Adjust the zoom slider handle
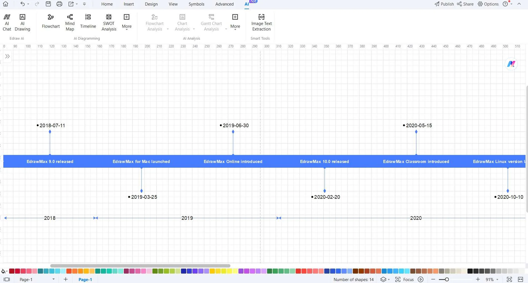This screenshot has height=283, width=528. point(447,279)
